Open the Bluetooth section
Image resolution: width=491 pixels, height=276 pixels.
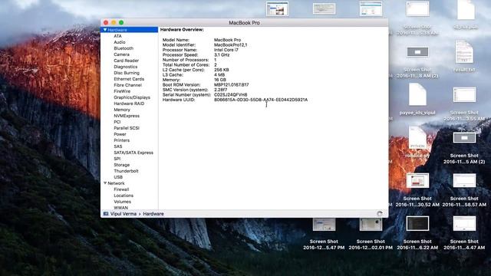pos(124,48)
